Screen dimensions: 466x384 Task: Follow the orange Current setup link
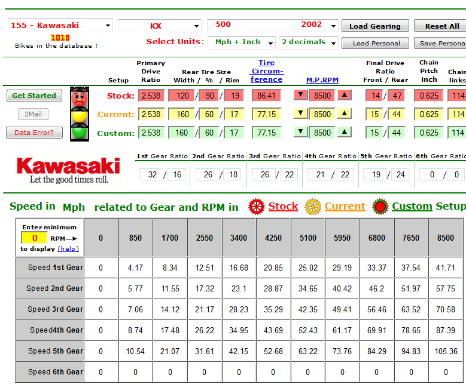(x=345, y=206)
